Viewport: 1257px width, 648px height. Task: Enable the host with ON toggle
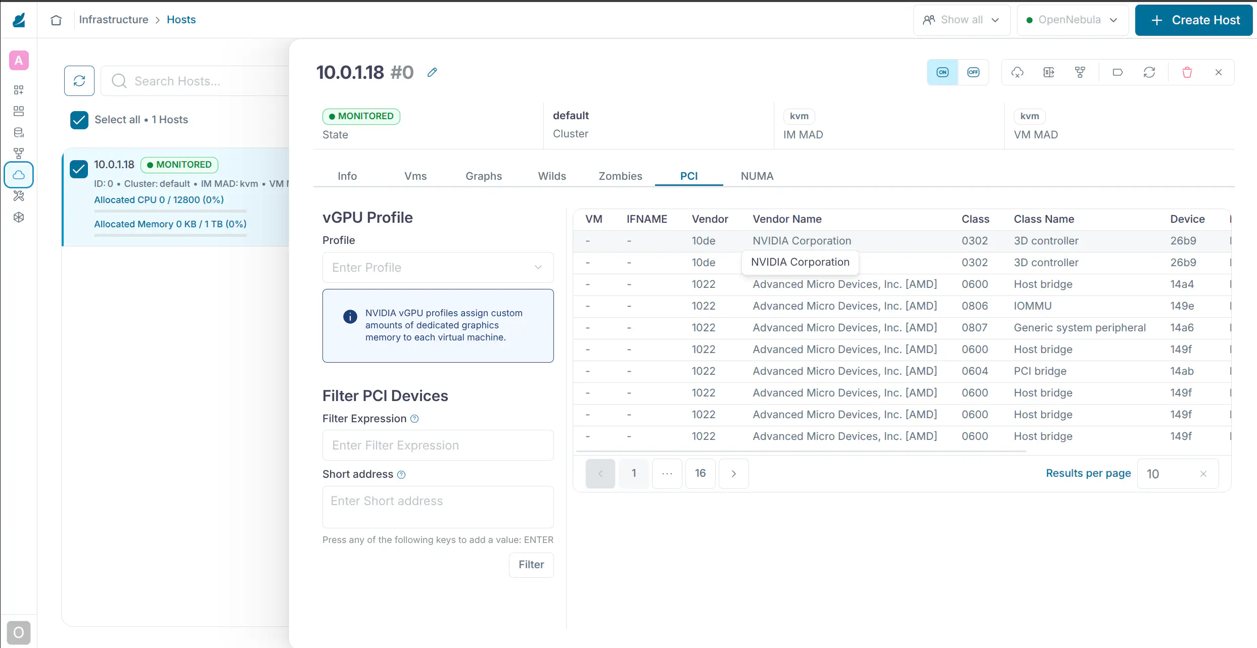click(x=943, y=72)
